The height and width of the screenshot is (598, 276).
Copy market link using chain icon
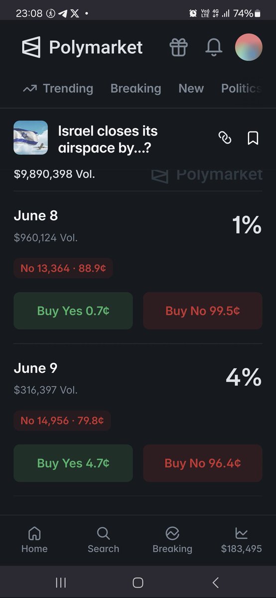pos(225,138)
